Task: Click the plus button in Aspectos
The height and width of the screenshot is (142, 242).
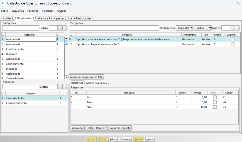Action: [x=60, y=87]
